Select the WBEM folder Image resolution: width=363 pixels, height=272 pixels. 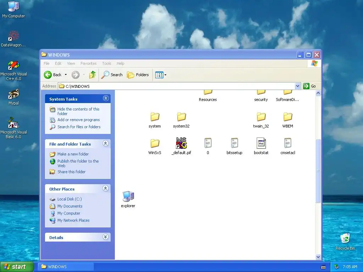pyautogui.click(x=287, y=117)
